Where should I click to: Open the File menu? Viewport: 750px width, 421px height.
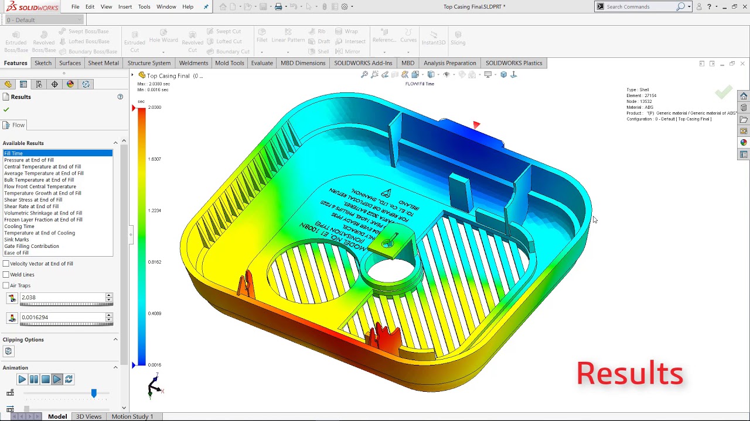76,7
